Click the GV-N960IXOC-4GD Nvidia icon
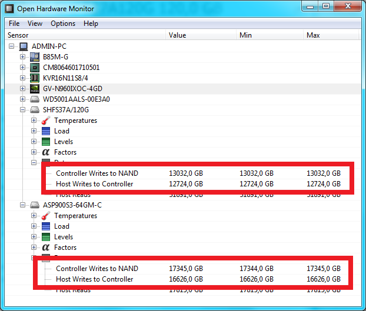 click(x=35, y=89)
